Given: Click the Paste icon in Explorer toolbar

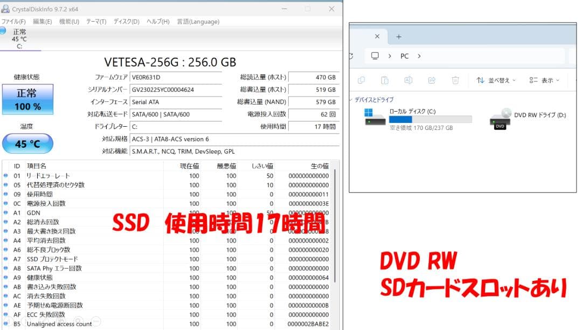Looking at the screenshot, I should (385, 80).
